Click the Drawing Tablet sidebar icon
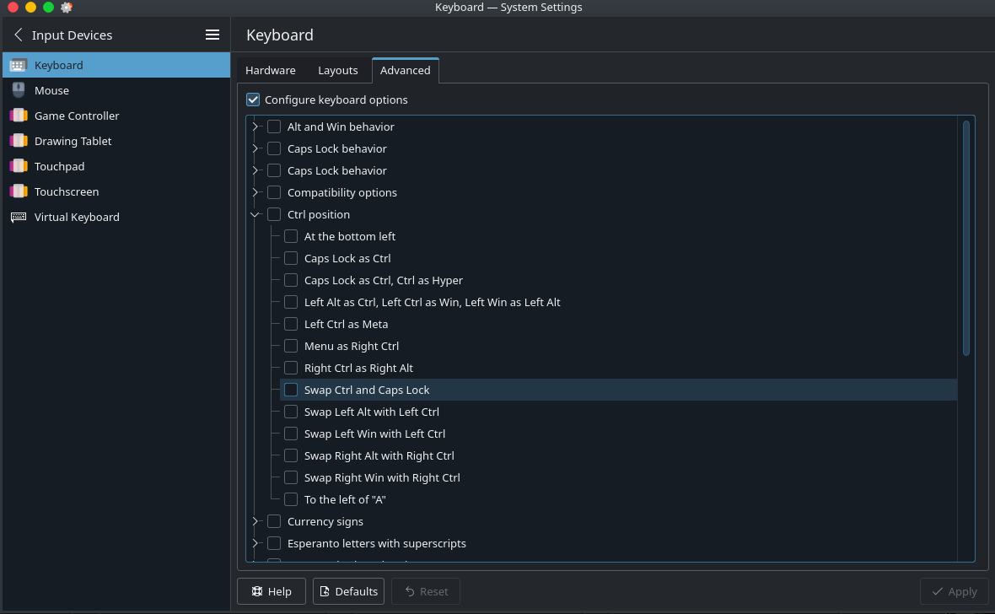The image size is (995, 614). tap(19, 141)
